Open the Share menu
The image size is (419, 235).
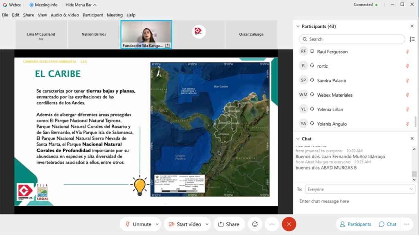pos(28,15)
